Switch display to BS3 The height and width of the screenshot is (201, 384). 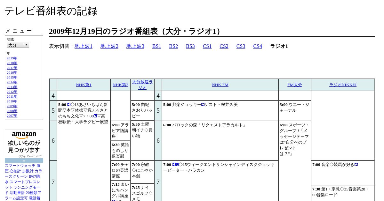point(190,46)
